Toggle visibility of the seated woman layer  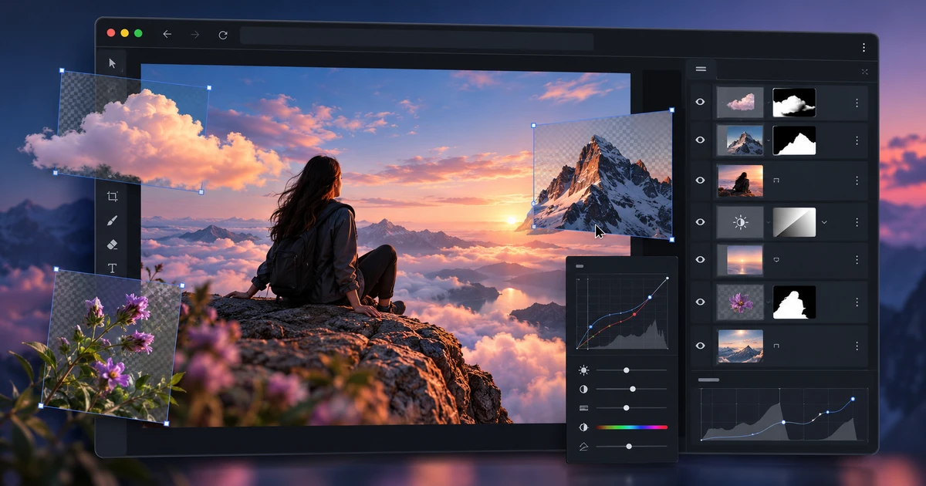point(700,180)
